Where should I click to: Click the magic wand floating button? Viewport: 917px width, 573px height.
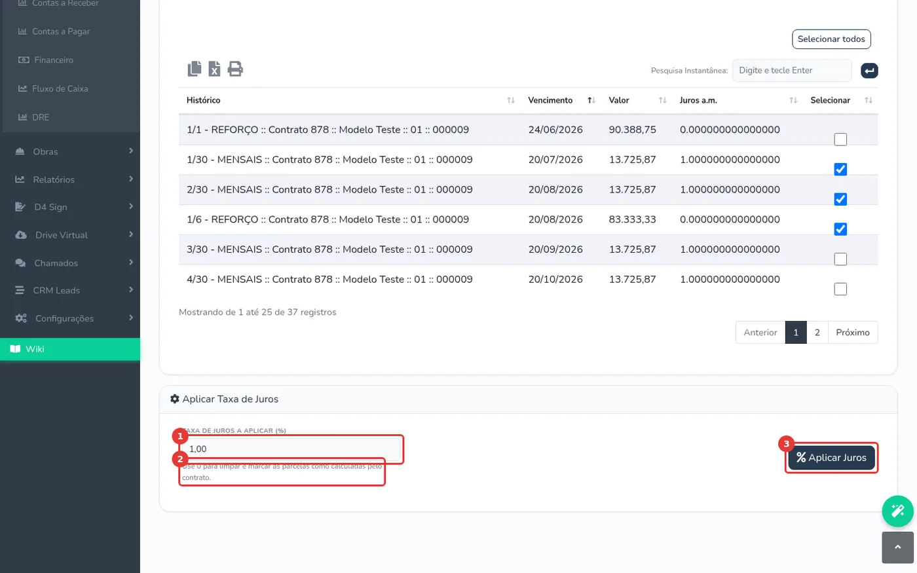897,511
